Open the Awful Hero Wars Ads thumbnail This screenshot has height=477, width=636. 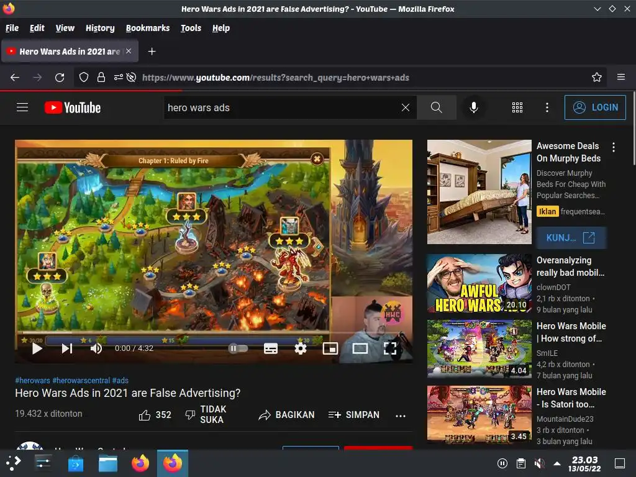coord(479,283)
